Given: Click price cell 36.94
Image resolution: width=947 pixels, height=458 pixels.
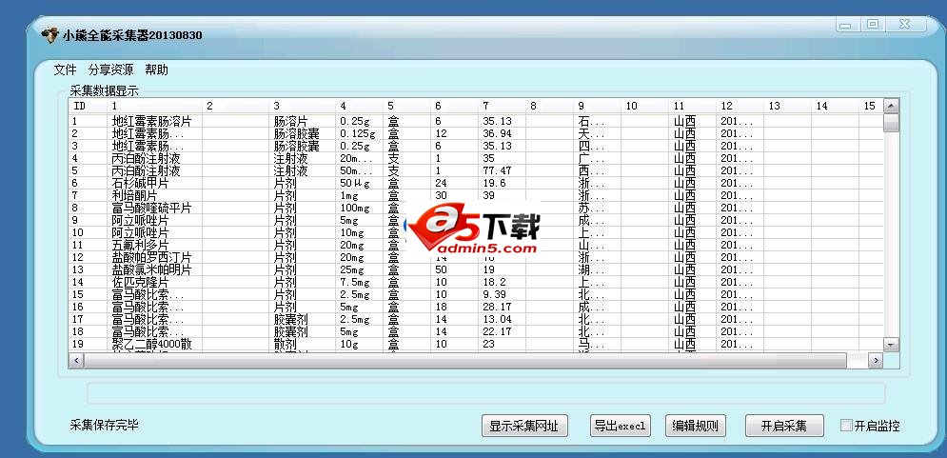Looking at the screenshot, I should (497, 133).
